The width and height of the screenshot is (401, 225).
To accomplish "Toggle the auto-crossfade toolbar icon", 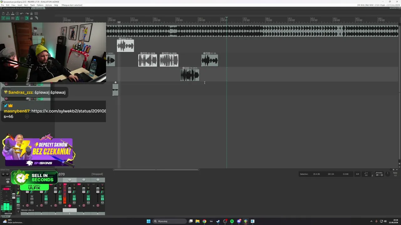I will (x=3, y=18).
